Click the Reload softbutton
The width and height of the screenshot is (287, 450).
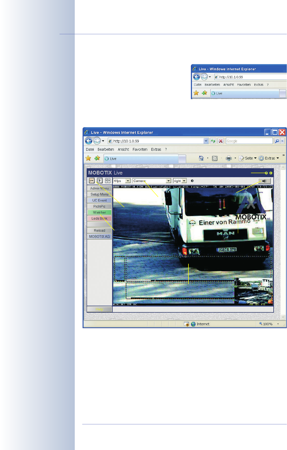click(99, 230)
